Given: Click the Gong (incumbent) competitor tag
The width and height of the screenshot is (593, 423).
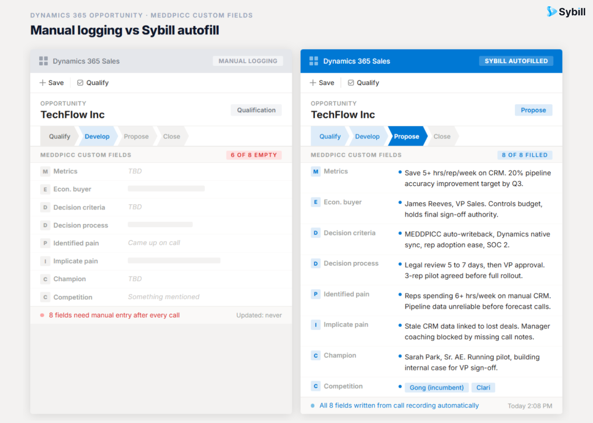Looking at the screenshot, I should tap(437, 387).
